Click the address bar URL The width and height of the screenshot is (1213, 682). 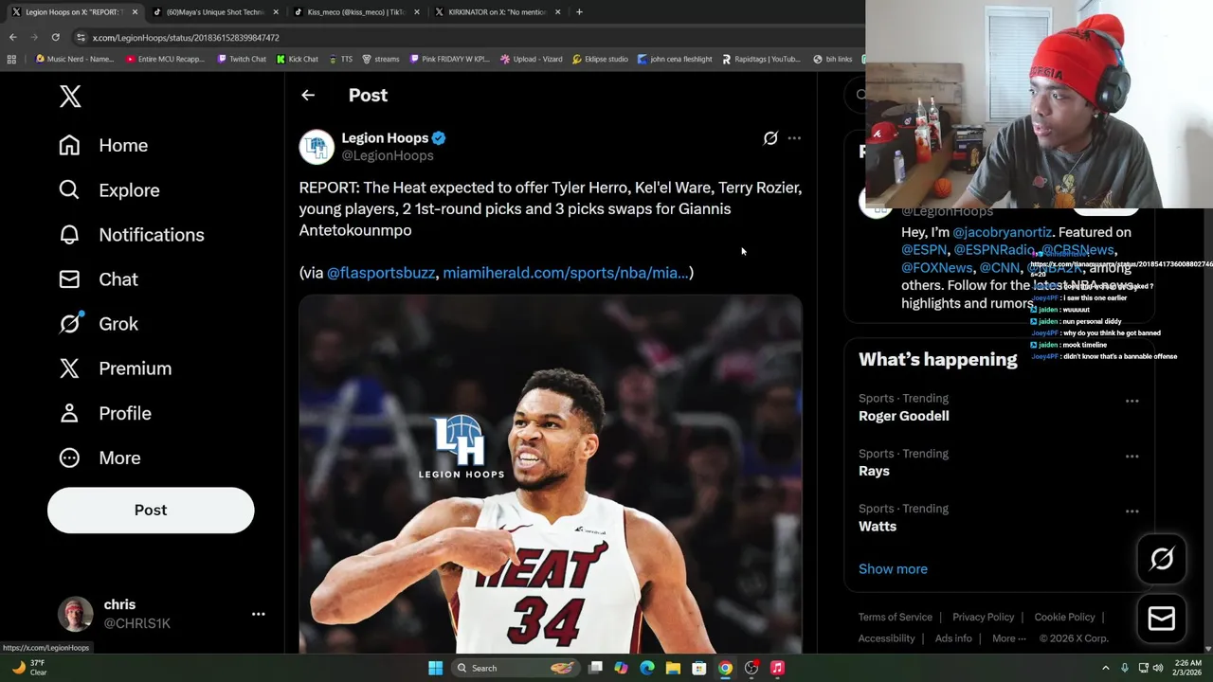click(186, 38)
